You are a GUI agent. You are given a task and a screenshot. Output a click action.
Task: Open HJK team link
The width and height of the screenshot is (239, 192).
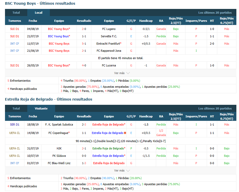click(x=59, y=148)
